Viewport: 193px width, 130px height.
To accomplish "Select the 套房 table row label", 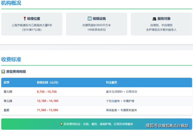I will click(7, 110).
